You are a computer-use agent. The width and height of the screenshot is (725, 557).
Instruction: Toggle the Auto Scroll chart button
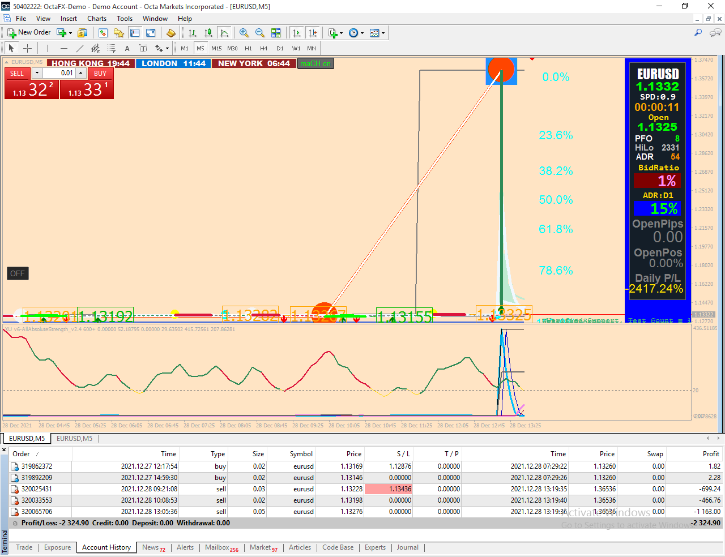pos(297,33)
